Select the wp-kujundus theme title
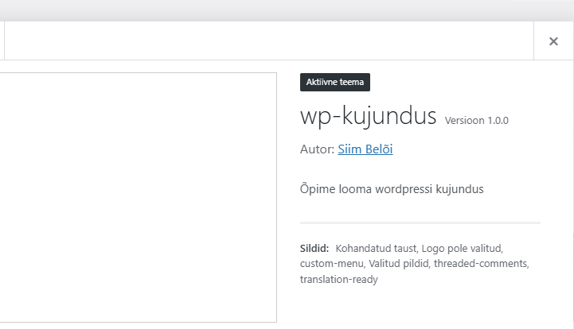 click(368, 116)
